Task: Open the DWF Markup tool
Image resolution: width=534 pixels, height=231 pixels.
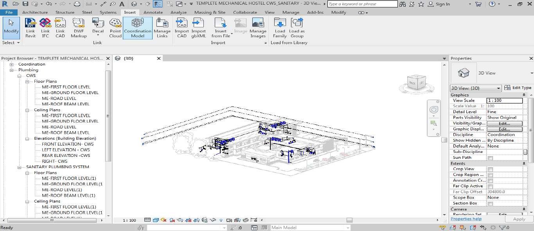Action: pyautogui.click(x=79, y=28)
